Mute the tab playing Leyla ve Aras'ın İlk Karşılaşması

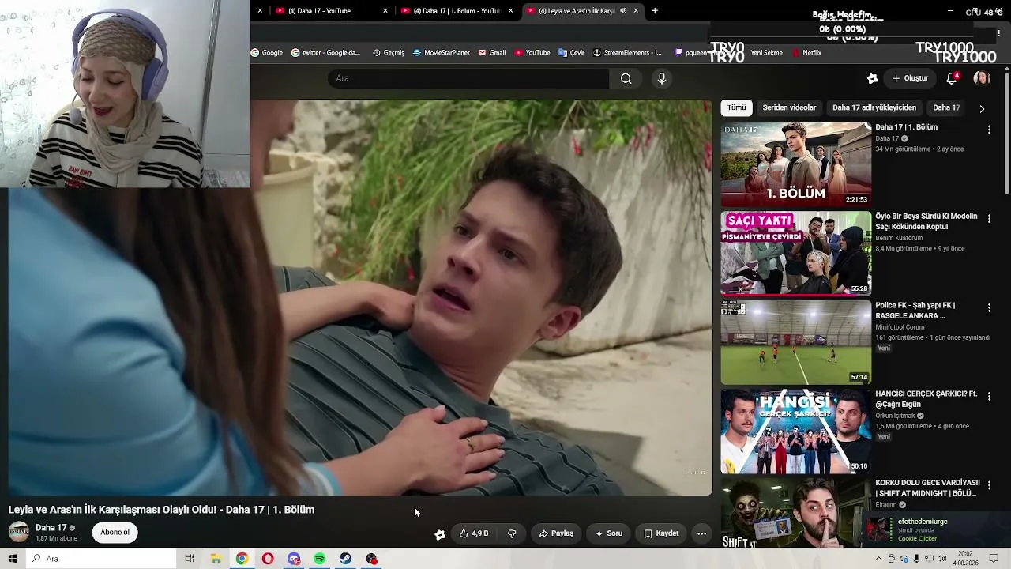click(623, 11)
